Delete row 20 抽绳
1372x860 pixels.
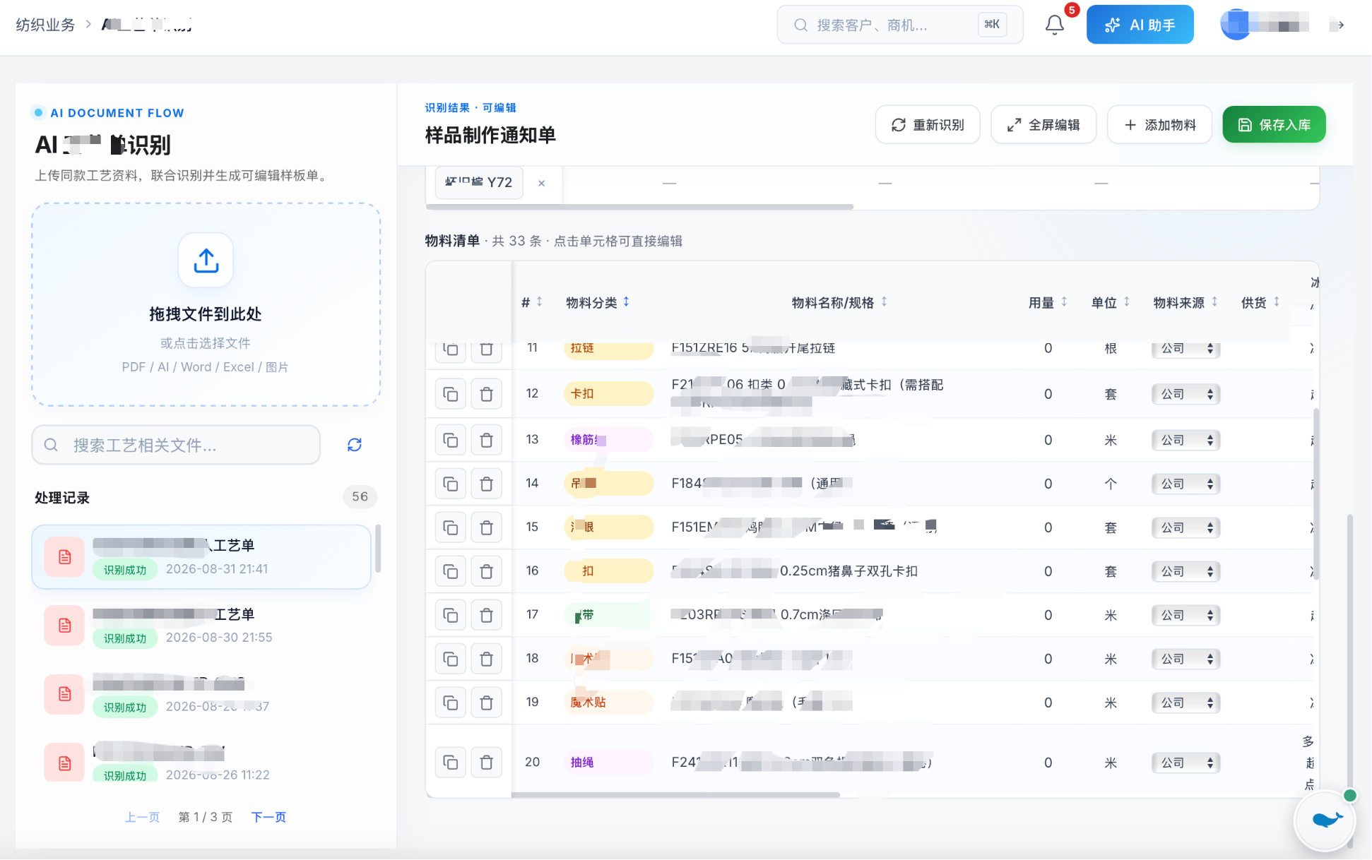487,762
